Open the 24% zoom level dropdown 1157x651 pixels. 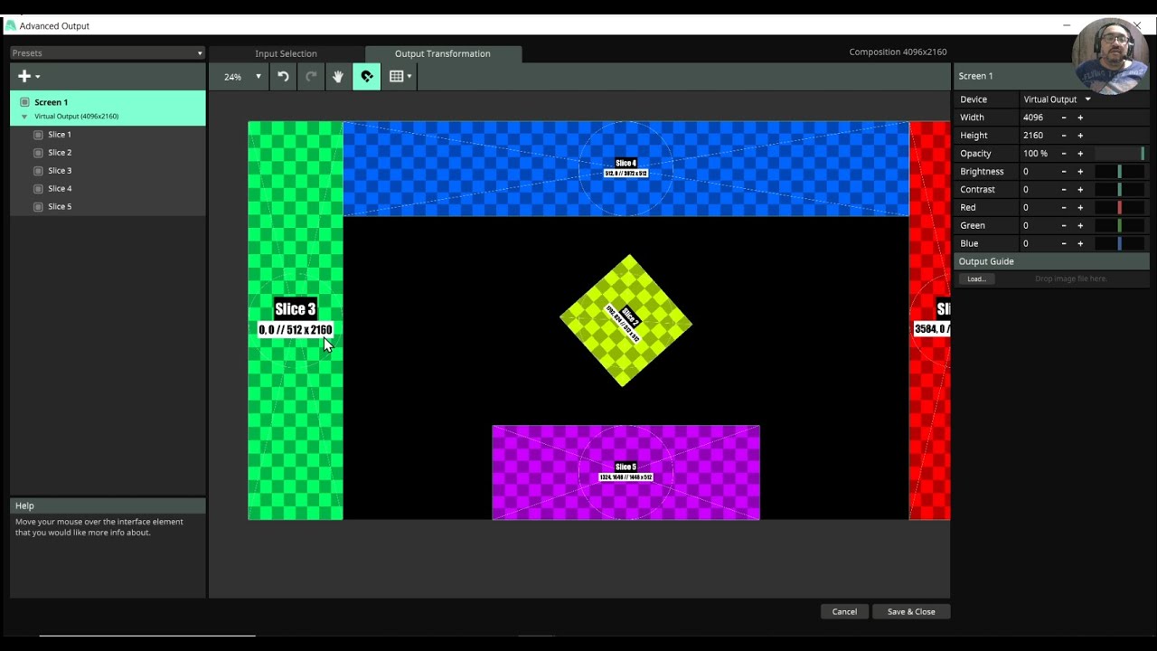click(x=241, y=77)
